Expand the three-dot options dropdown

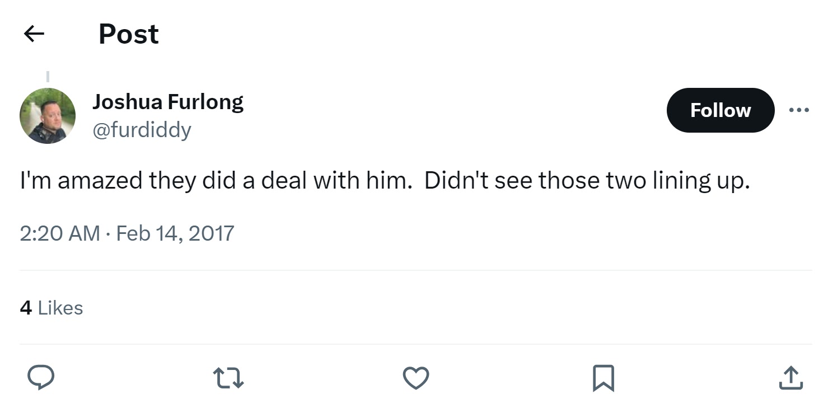[799, 110]
